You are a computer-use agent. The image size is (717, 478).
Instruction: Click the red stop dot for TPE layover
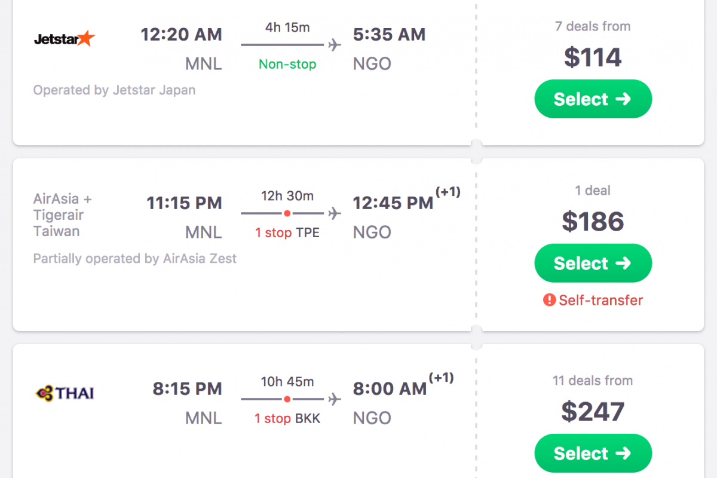[287, 213]
